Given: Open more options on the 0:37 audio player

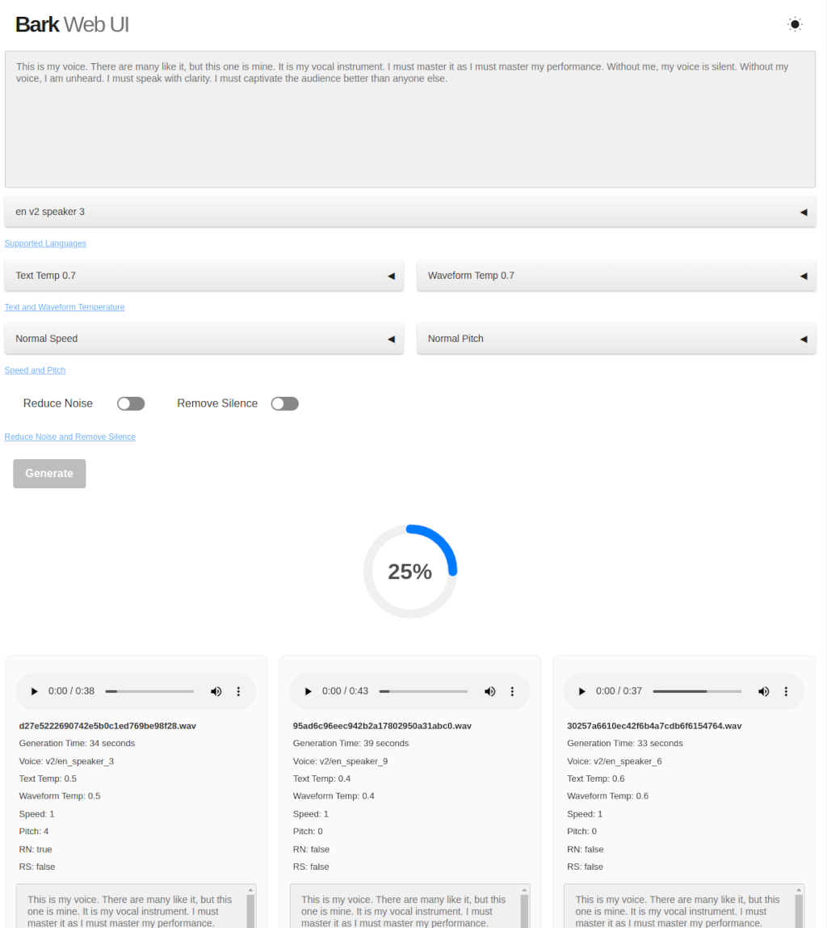Looking at the screenshot, I should pyautogui.click(x=786, y=691).
